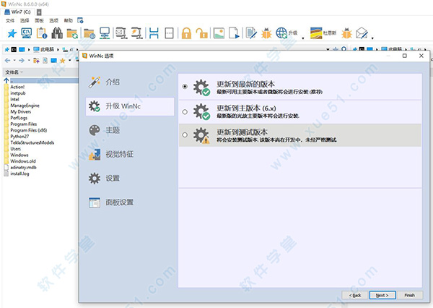Click the closed padlock encrypt icon
The width and height of the screenshot is (433, 308).
[x=186, y=33]
